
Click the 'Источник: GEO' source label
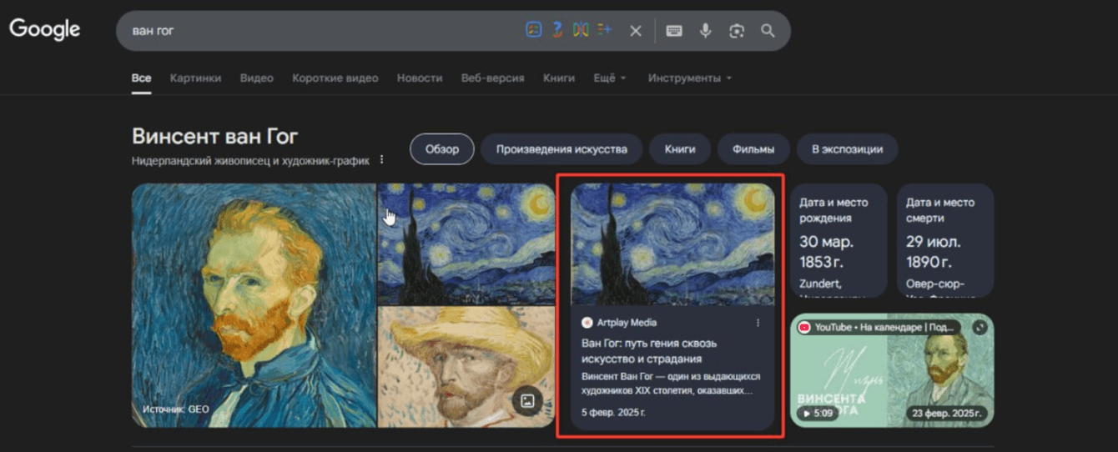(176, 409)
